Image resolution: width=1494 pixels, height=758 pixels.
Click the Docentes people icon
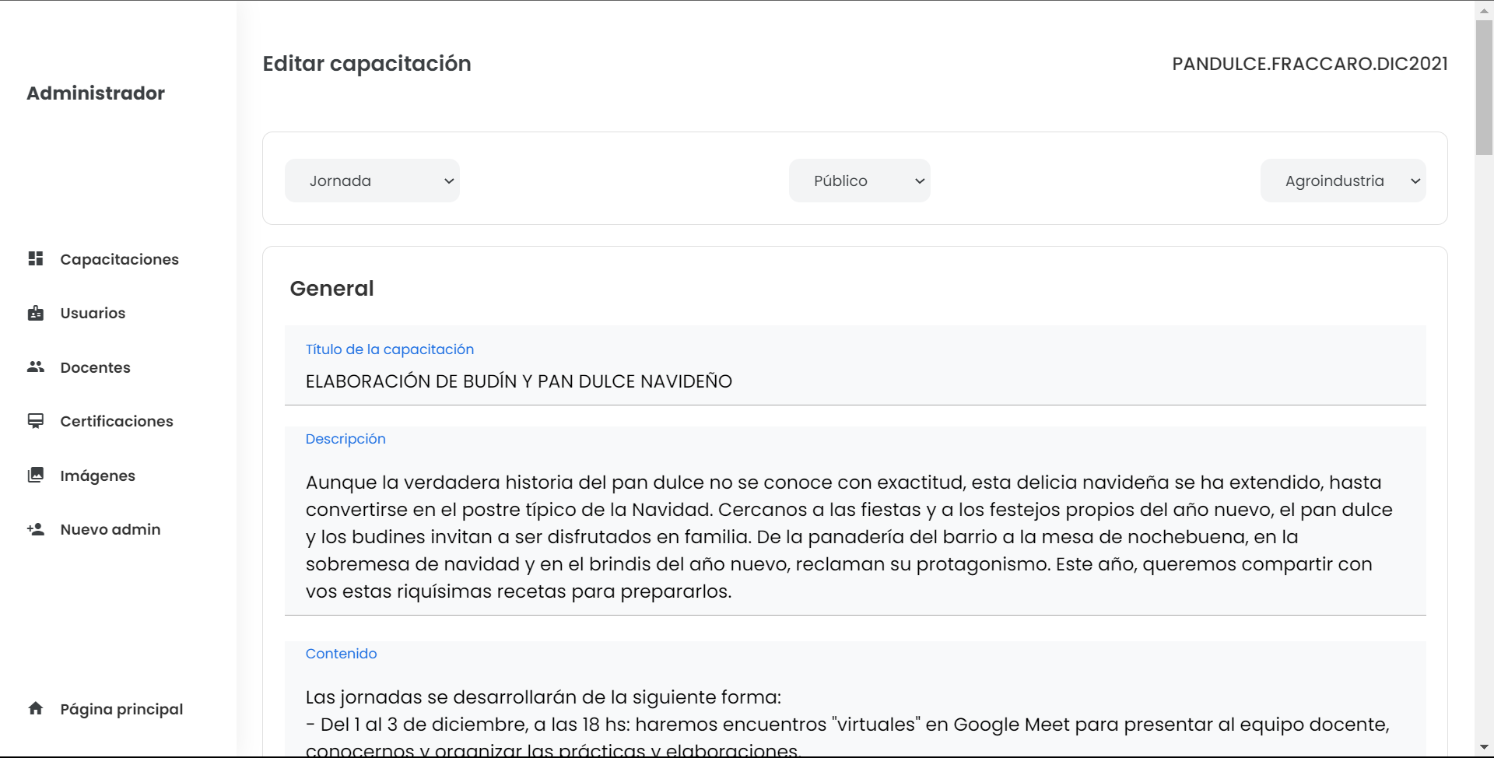36,367
